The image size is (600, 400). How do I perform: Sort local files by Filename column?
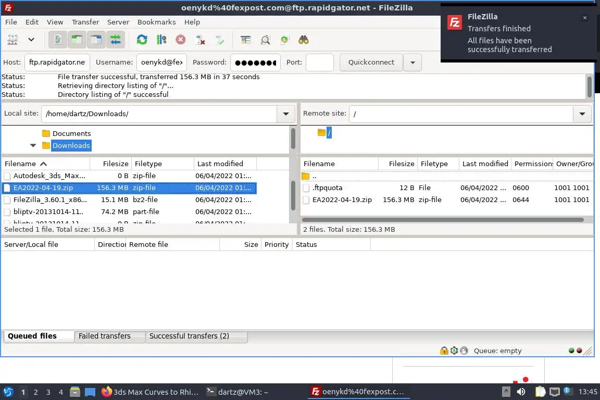click(46, 164)
